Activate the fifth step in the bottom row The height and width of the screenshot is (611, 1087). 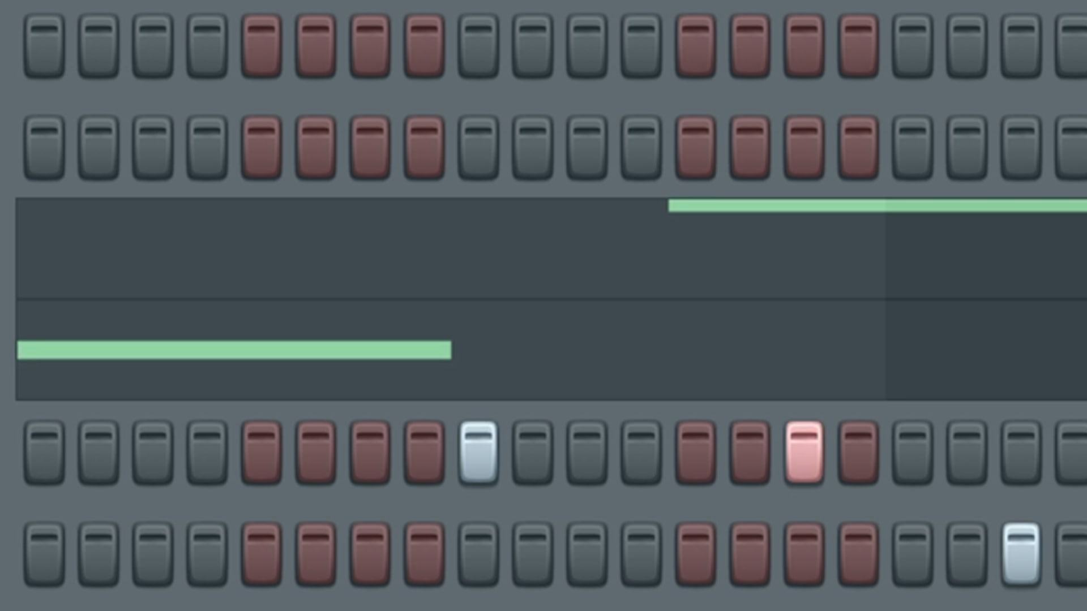point(262,554)
